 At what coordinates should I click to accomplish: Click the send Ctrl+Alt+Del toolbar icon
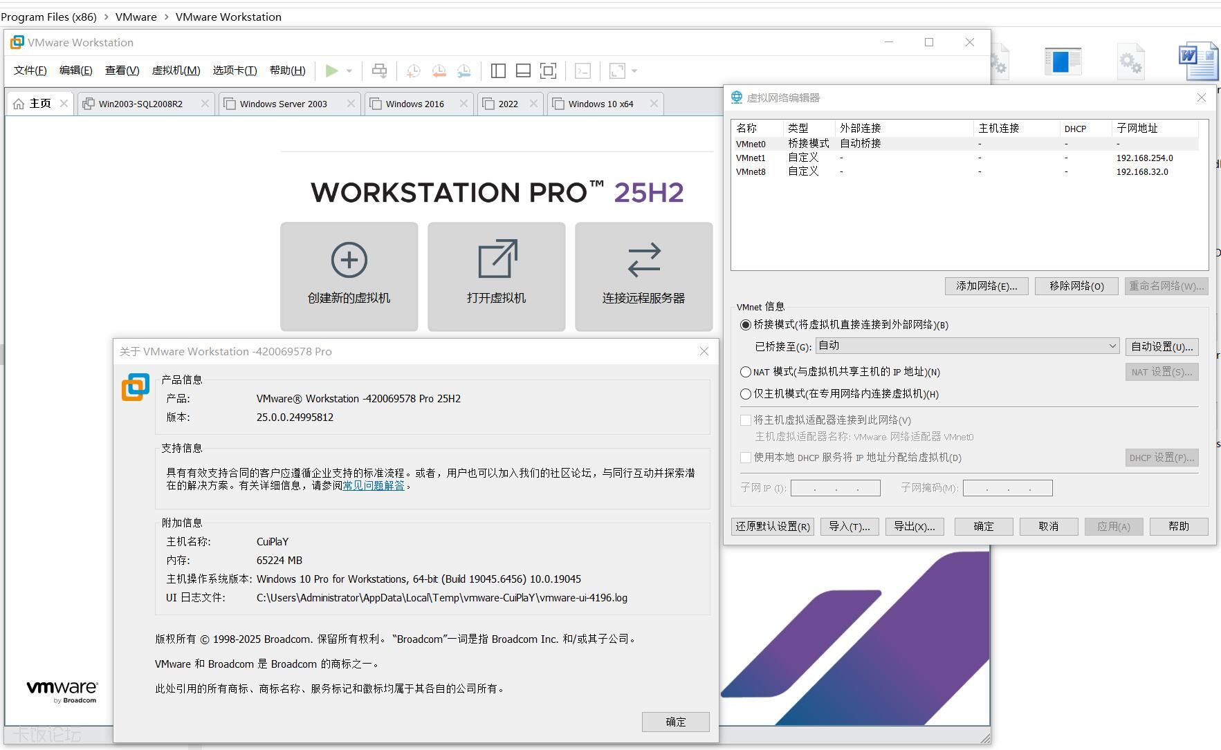[x=379, y=71]
